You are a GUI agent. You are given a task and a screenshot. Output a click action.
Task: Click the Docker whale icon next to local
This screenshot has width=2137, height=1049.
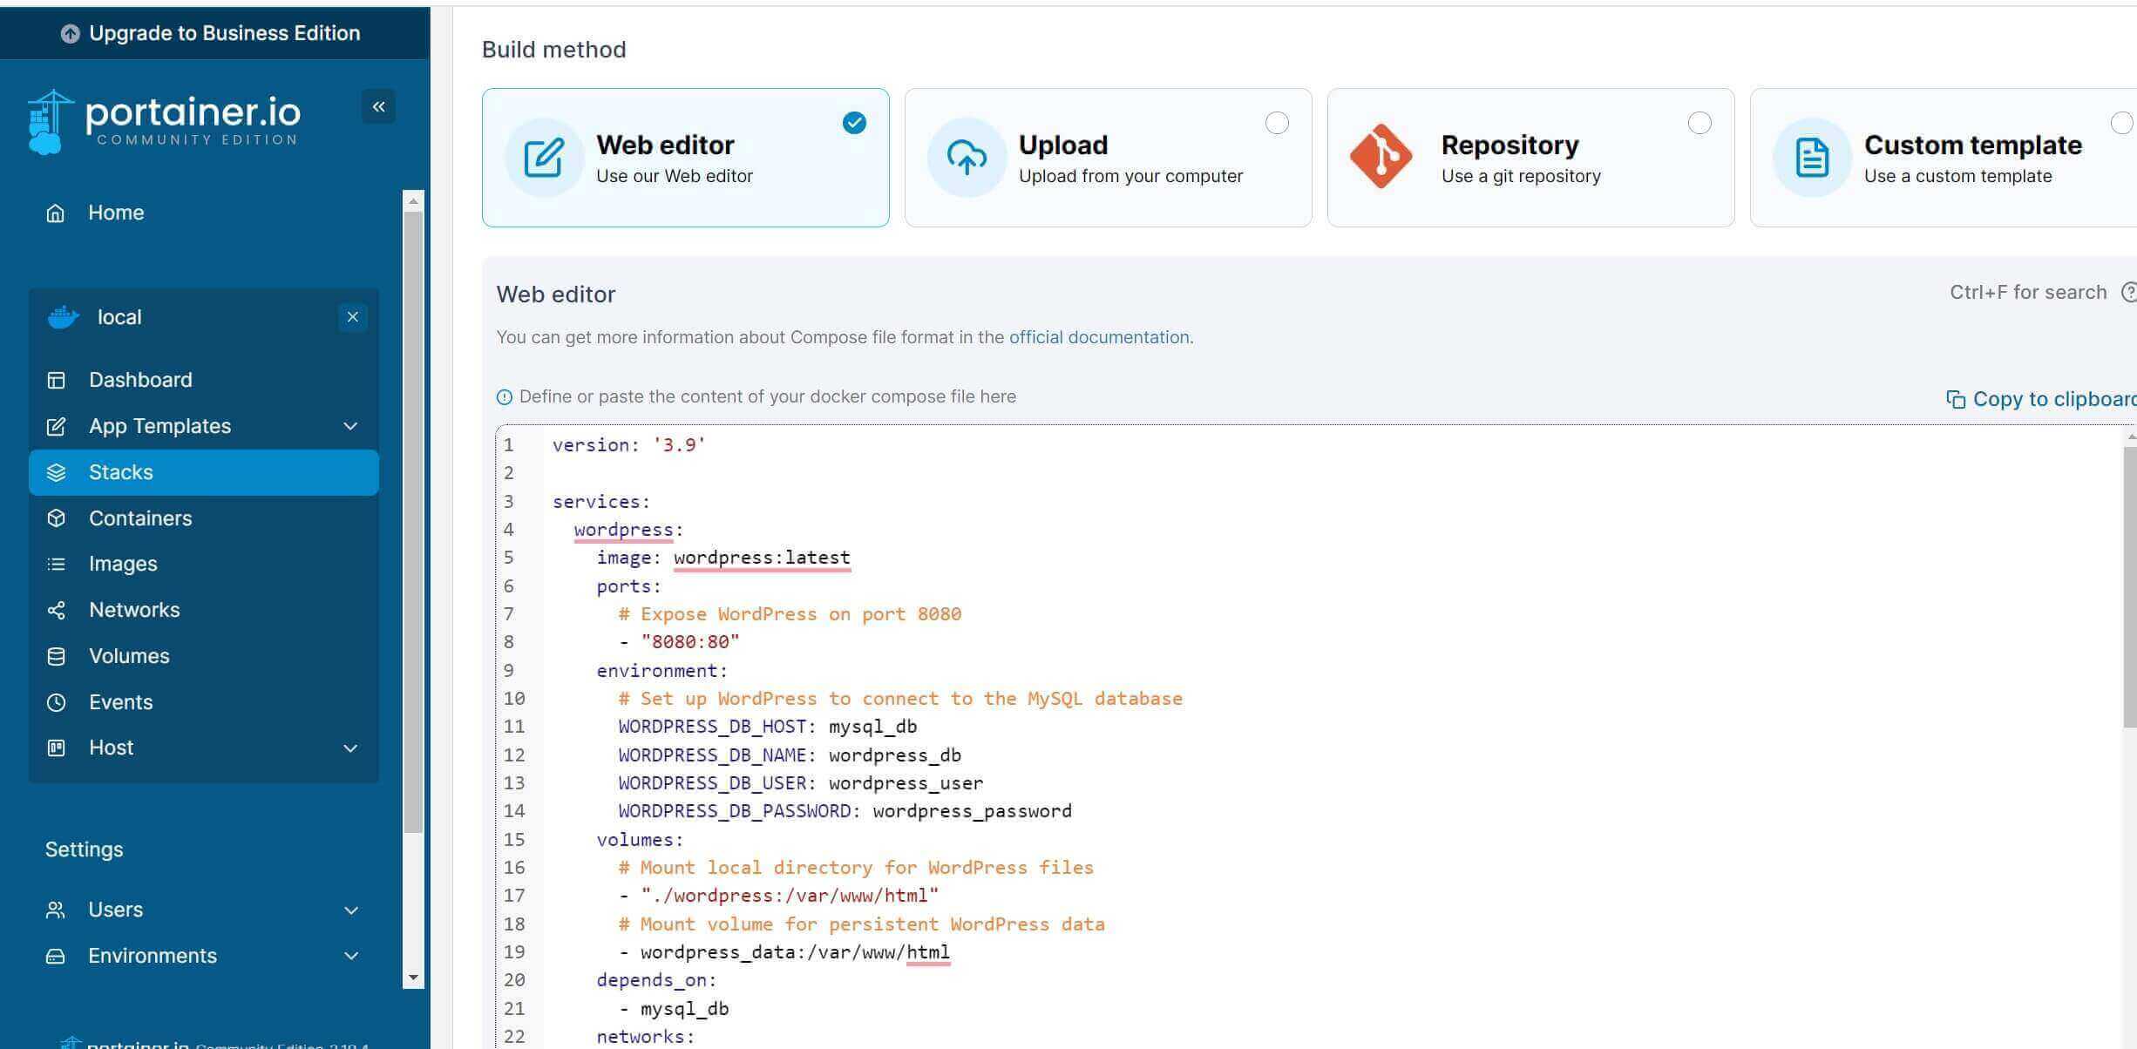pos(63,317)
